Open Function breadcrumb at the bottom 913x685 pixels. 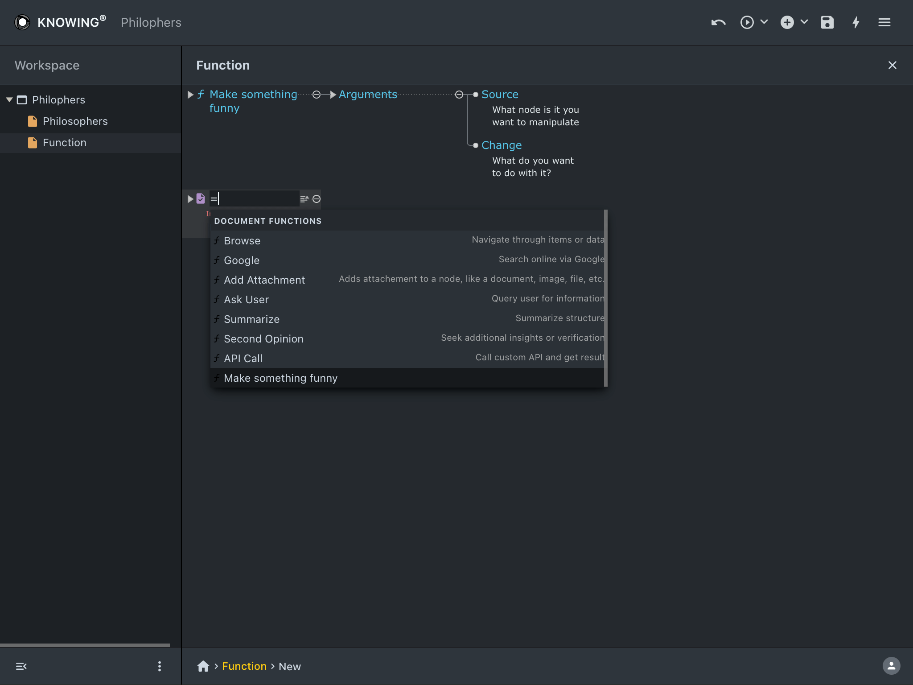tap(244, 666)
